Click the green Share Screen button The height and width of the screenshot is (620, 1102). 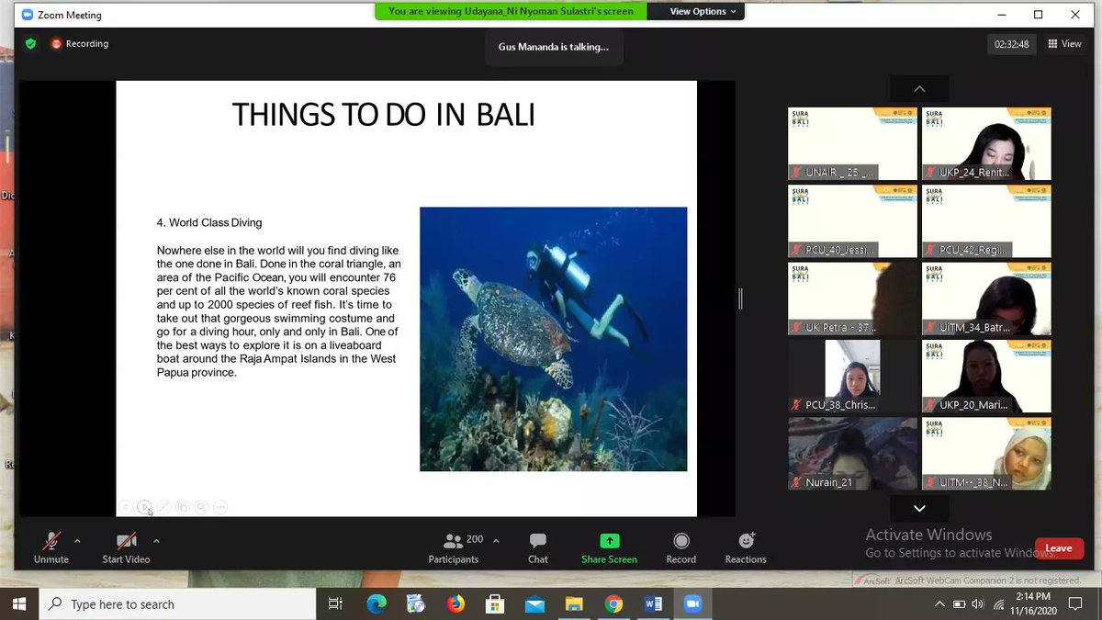[609, 548]
